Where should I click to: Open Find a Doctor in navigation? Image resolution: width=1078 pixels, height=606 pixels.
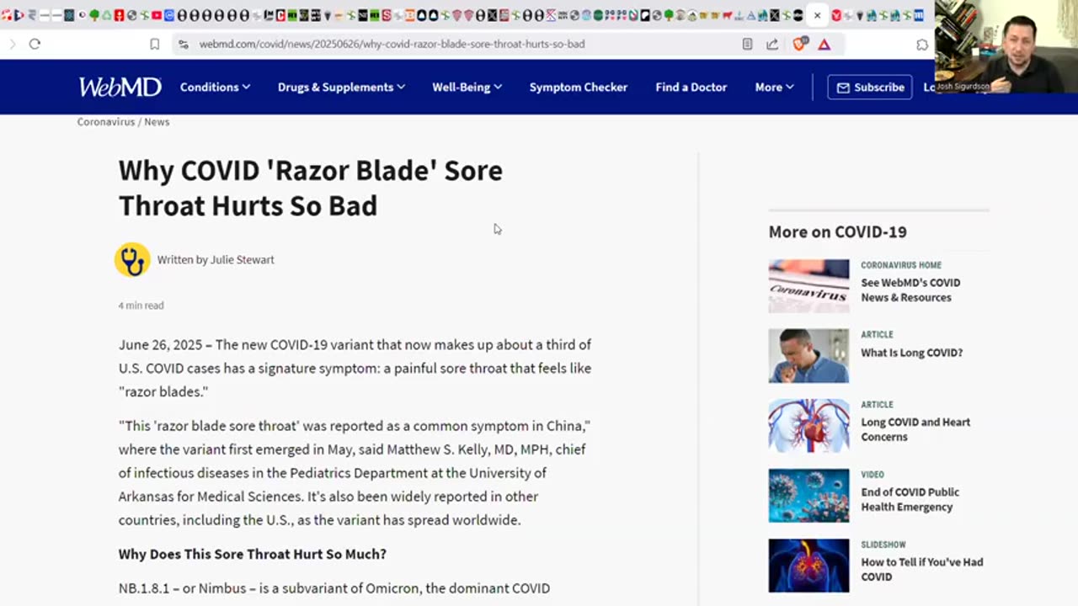691,87
